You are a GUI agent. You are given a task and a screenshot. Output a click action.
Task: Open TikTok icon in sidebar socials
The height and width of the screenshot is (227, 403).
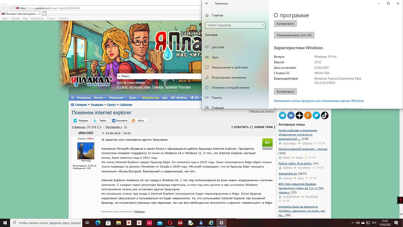click(325, 115)
